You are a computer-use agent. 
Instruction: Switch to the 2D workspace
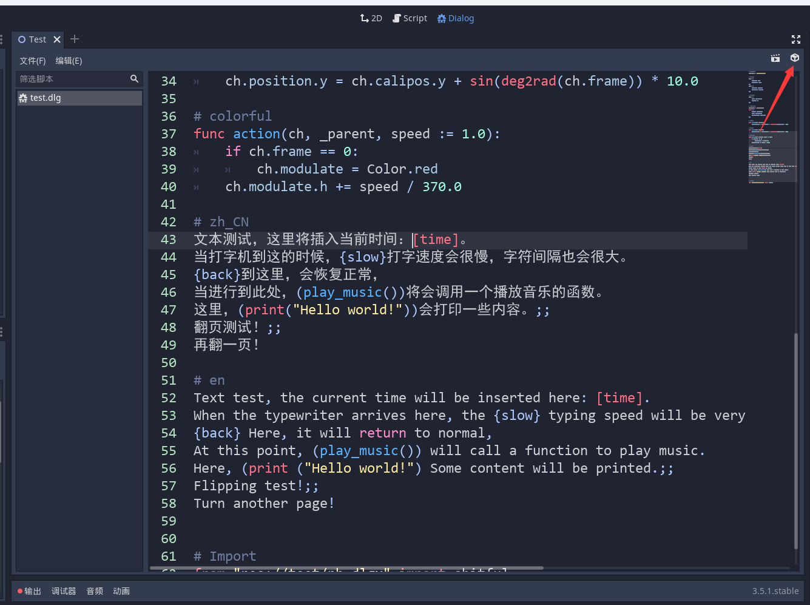371,18
